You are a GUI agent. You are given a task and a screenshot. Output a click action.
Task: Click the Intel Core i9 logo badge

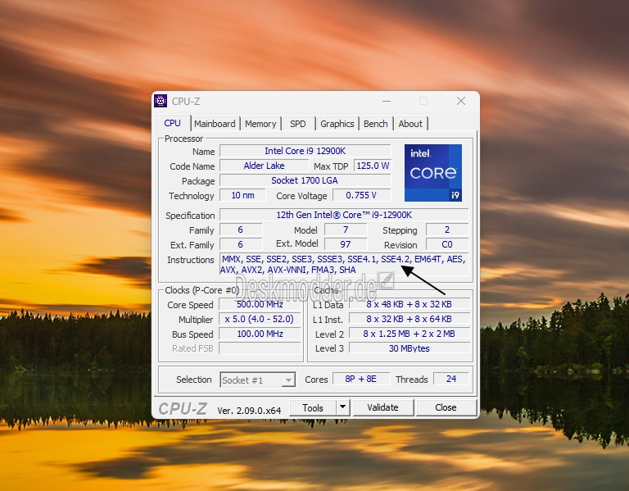tap(432, 173)
